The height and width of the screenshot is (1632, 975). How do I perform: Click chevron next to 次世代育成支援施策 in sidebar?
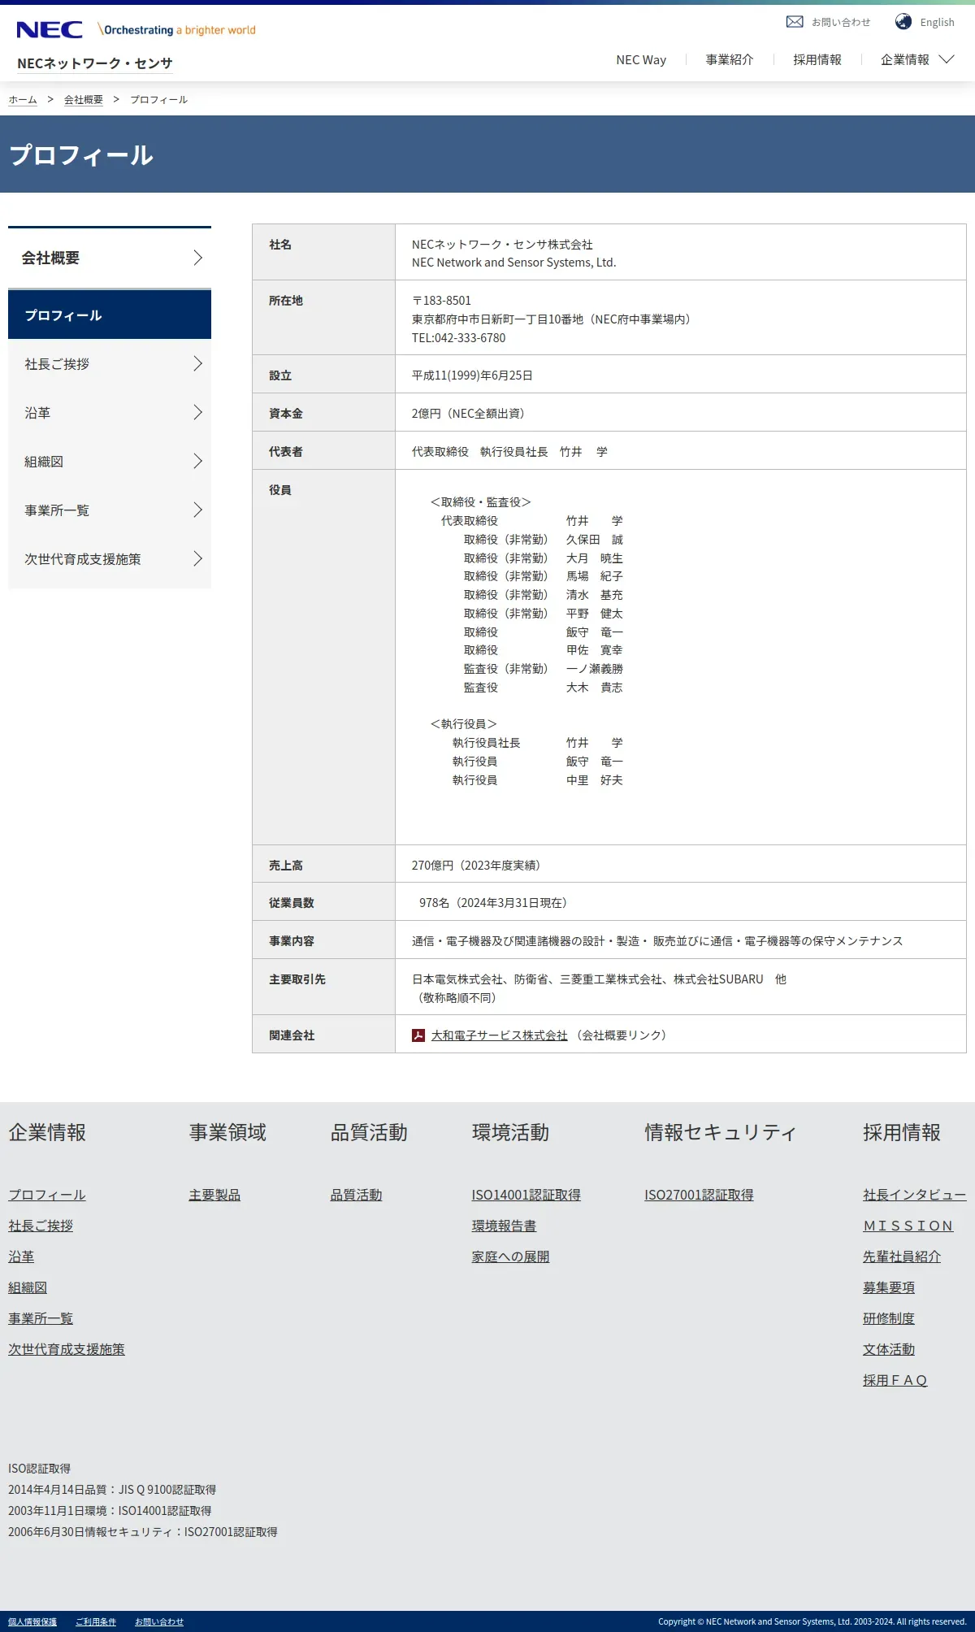(x=197, y=558)
